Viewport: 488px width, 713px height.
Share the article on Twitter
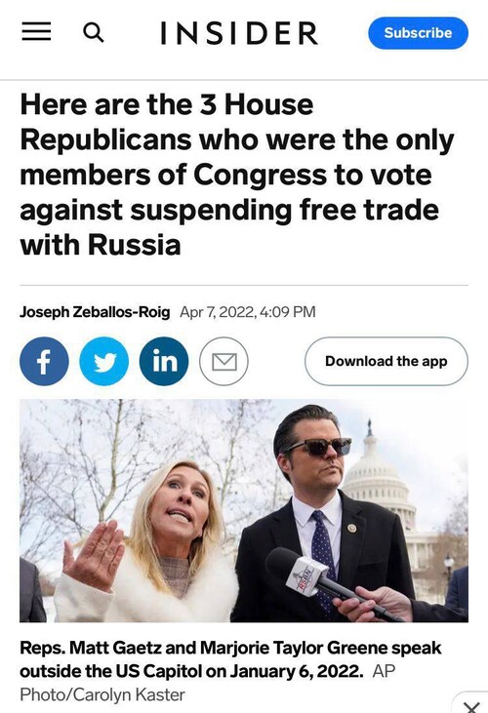[104, 362]
